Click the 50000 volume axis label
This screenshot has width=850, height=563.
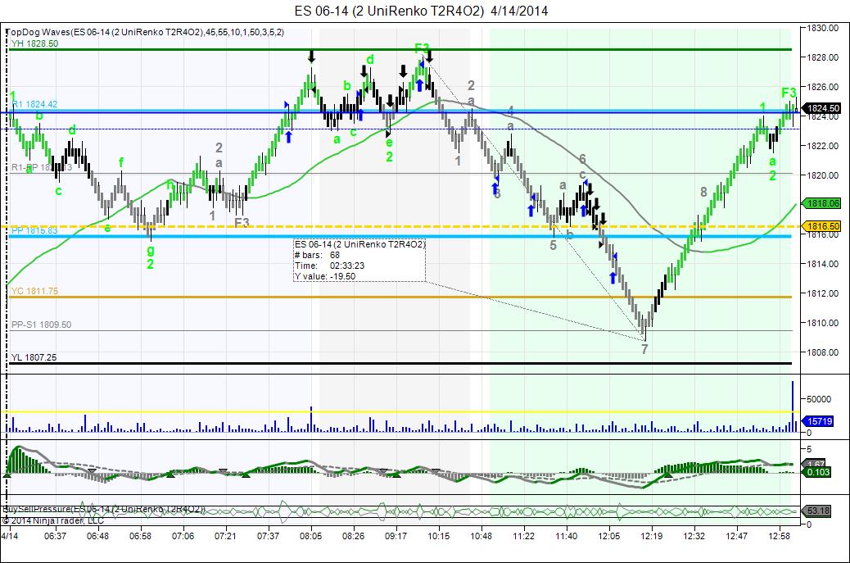click(819, 399)
